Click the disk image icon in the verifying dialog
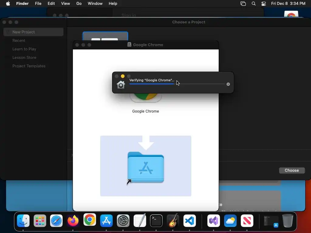The width and height of the screenshot is (311, 233). pyautogui.click(x=121, y=85)
